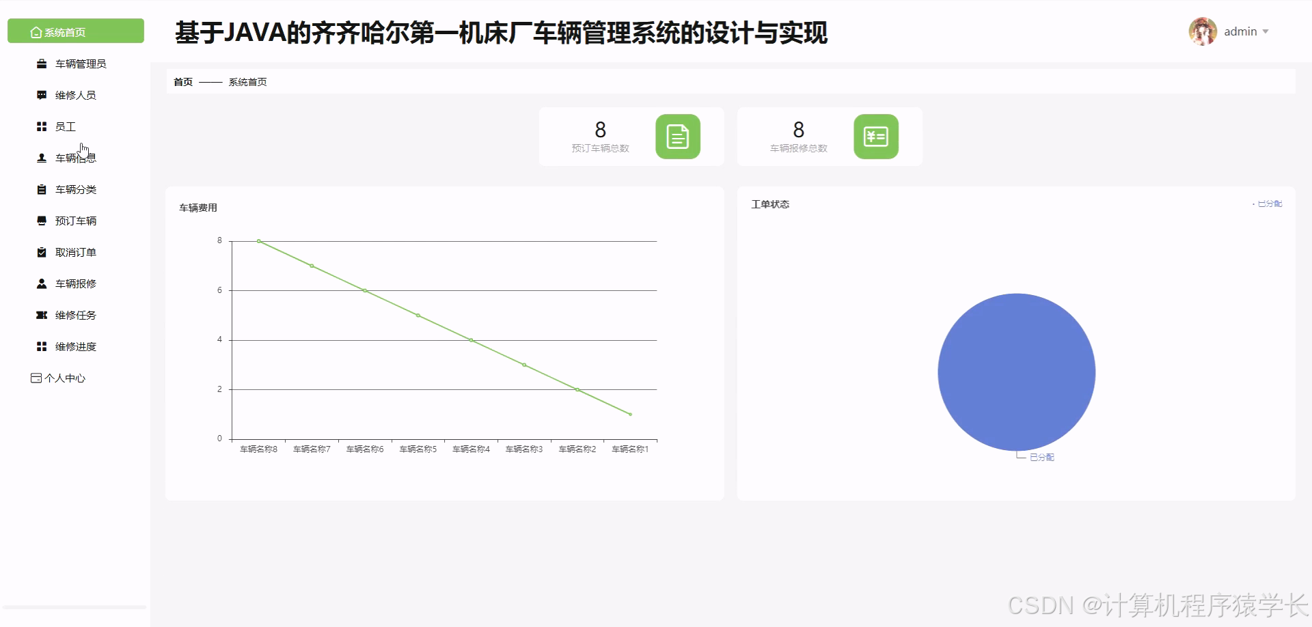Click the 车辆名称8 data point on line chart
The image size is (1312, 627).
pyautogui.click(x=258, y=241)
